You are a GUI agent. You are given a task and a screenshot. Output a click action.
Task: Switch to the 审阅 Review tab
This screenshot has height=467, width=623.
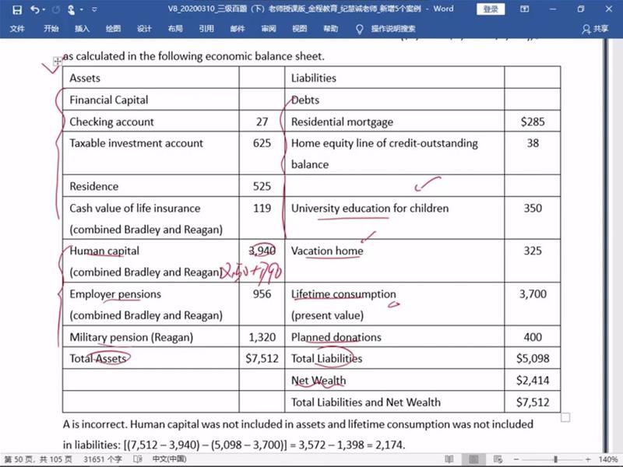[x=268, y=29]
